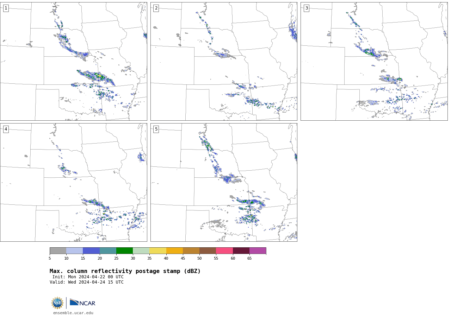Click the brown 50-55 dBZ swatch
Image resolution: width=451 pixels, height=317 pixels.
point(208,251)
